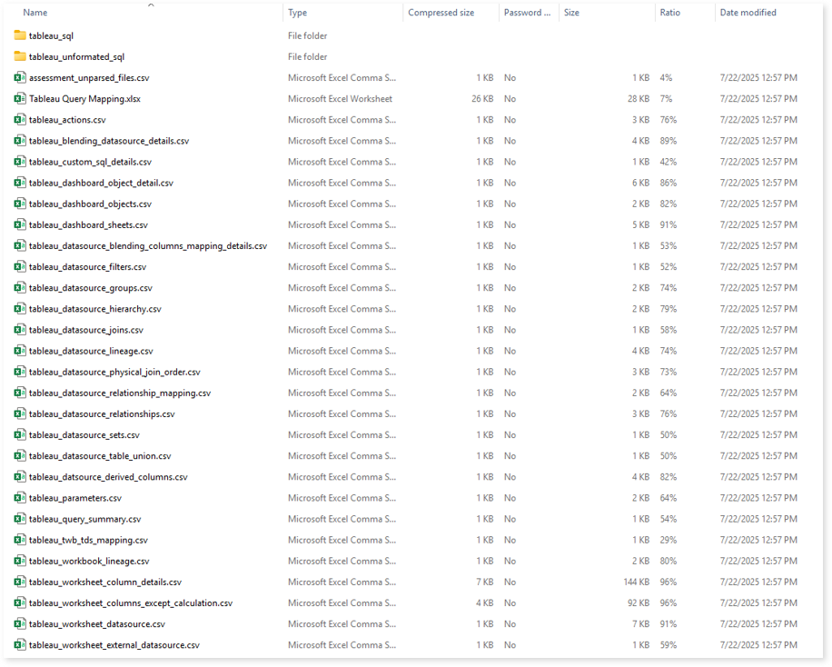832x667 pixels.
Task: Select the tableau_workbook_lineage.csv file name
Action: tap(89, 561)
